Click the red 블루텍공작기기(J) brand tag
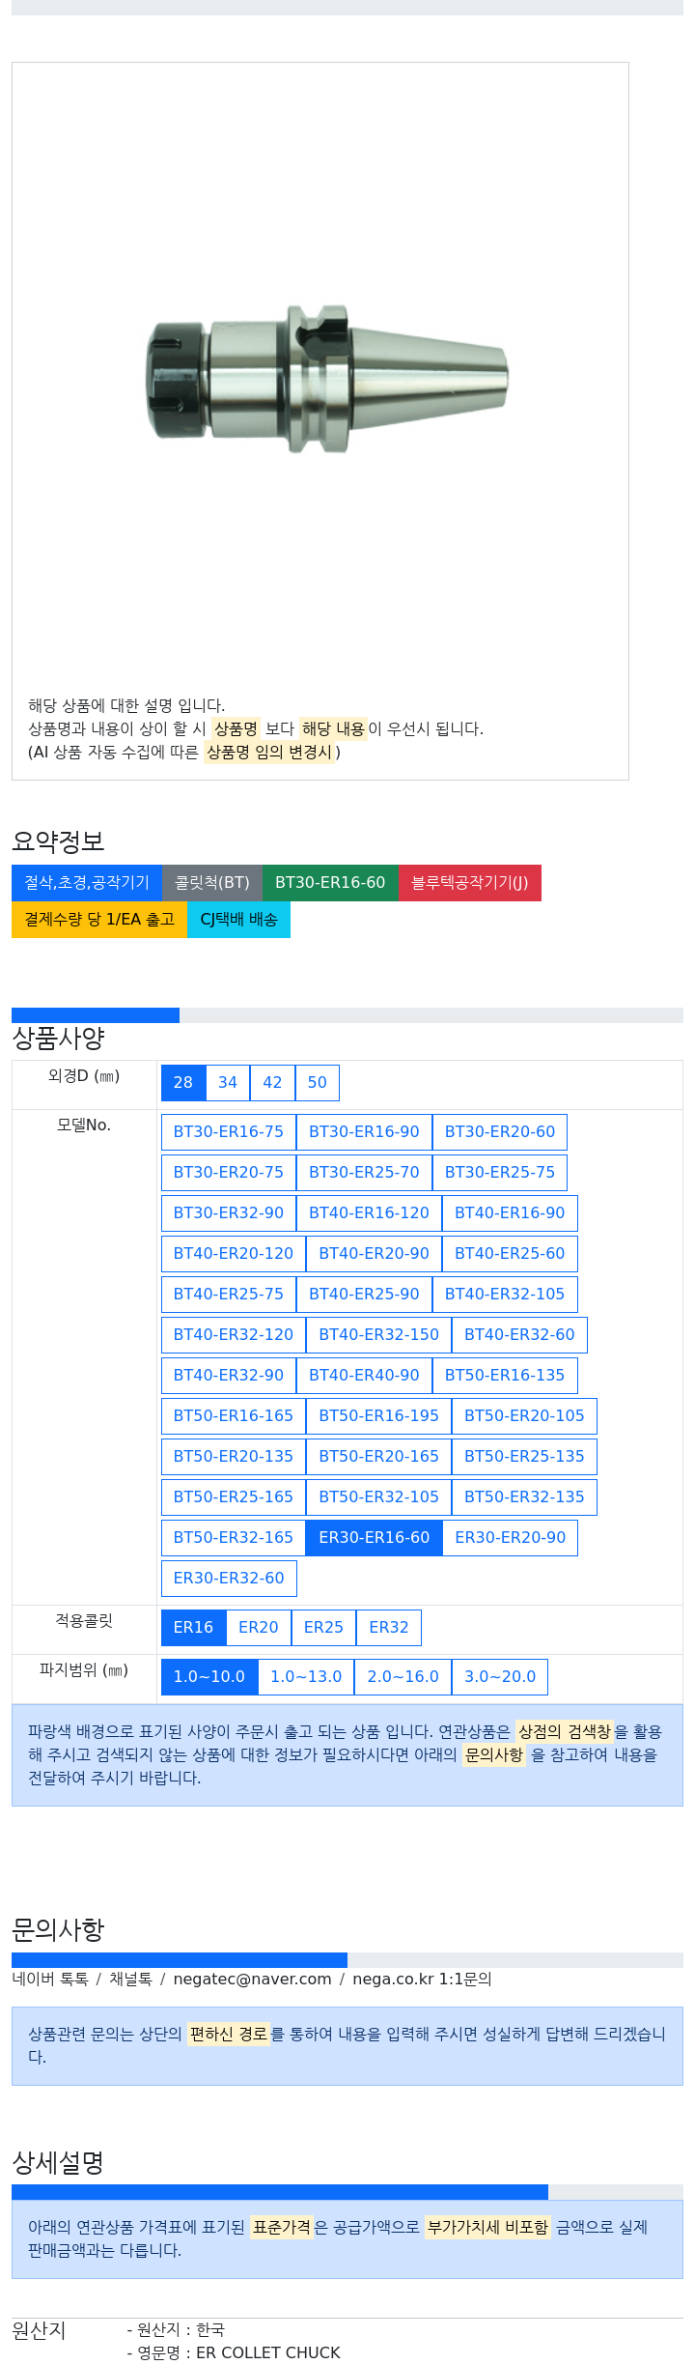The width and height of the screenshot is (695, 2365). click(x=470, y=883)
